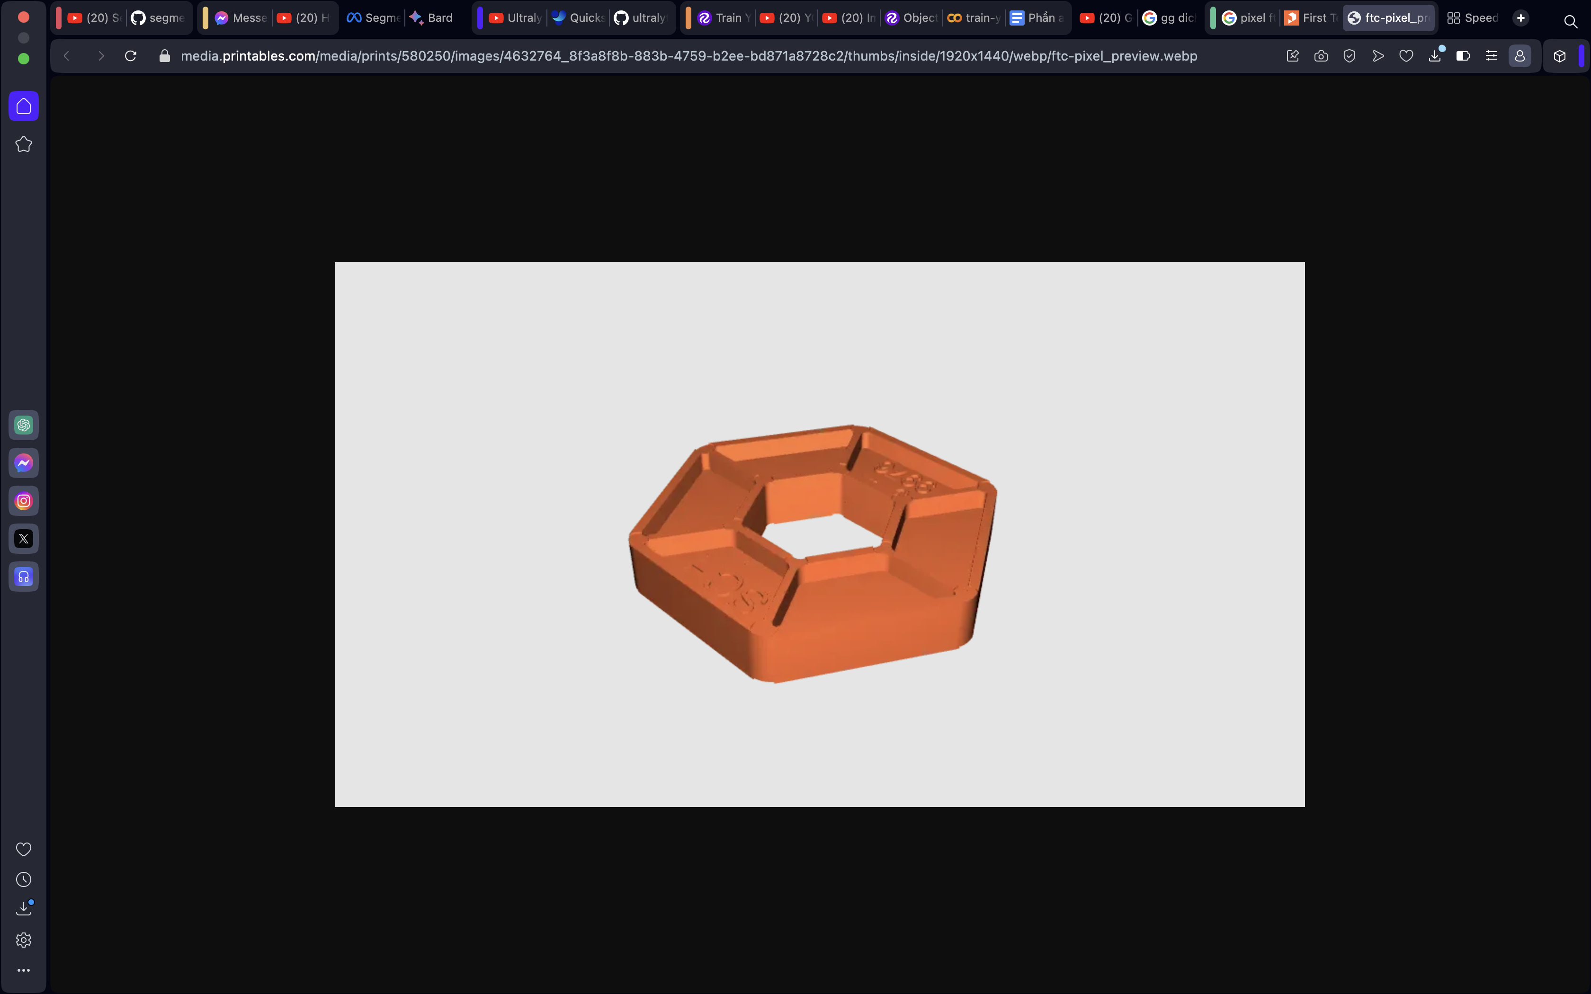
Task: Click the printables.com address bar
Action: click(688, 56)
